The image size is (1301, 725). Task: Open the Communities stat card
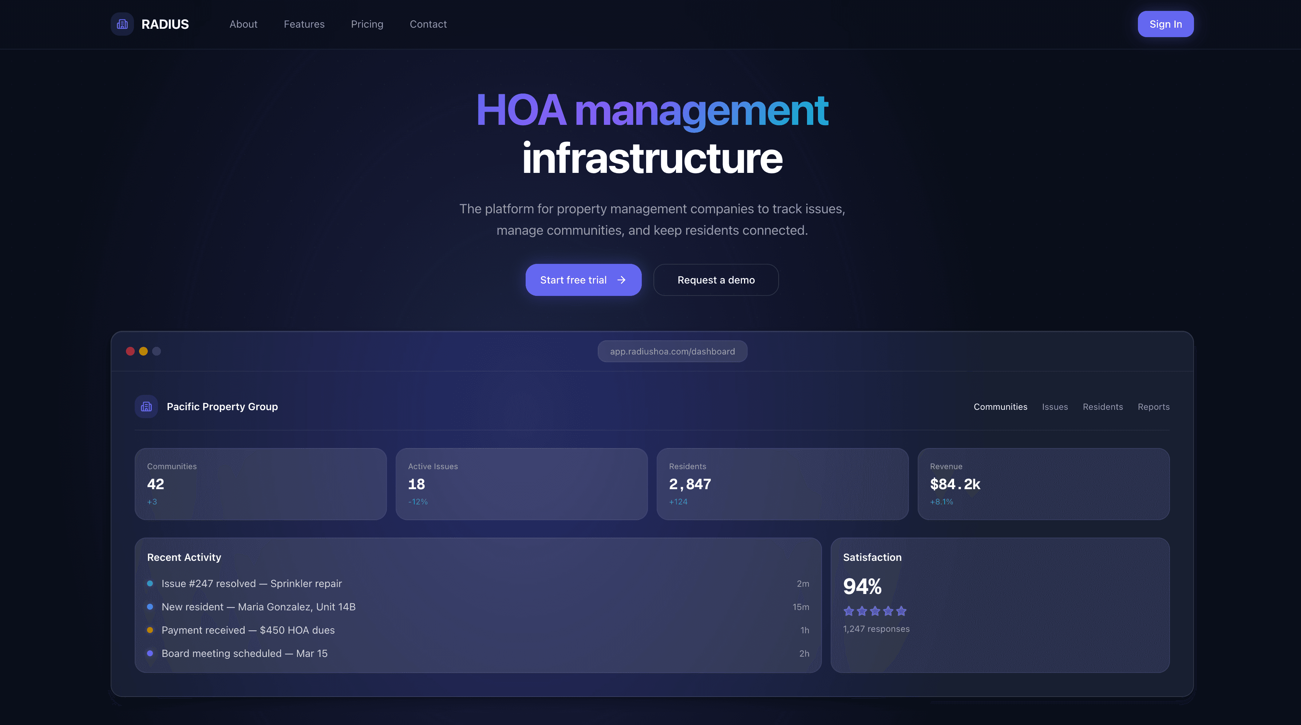pyautogui.click(x=261, y=484)
